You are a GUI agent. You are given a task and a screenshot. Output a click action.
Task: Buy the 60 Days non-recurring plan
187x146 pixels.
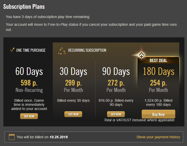click(x=29, y=116)
